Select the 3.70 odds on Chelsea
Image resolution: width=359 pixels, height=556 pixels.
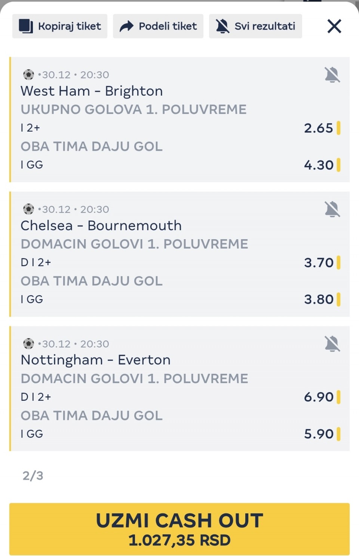click(318, 262)
